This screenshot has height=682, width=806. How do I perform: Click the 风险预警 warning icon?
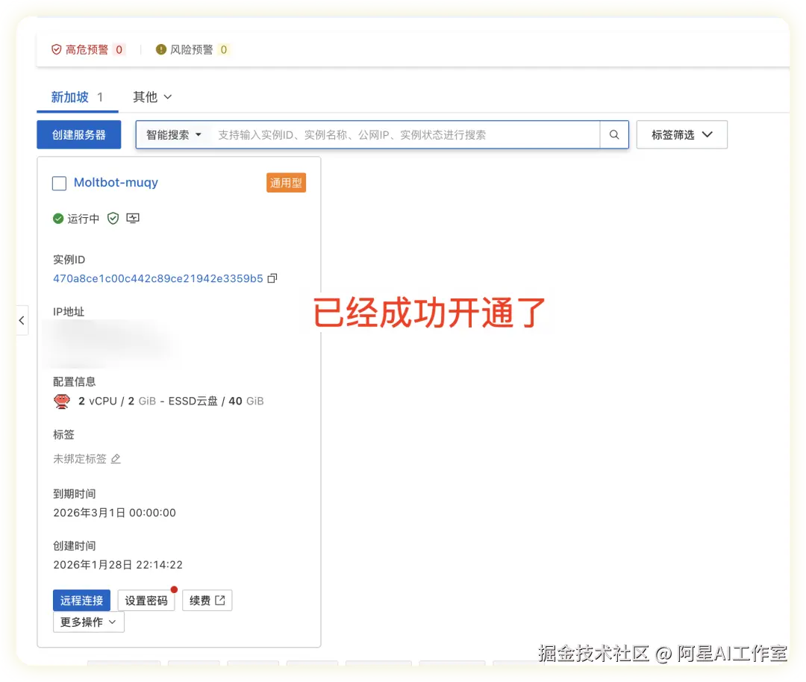[159, 49]
